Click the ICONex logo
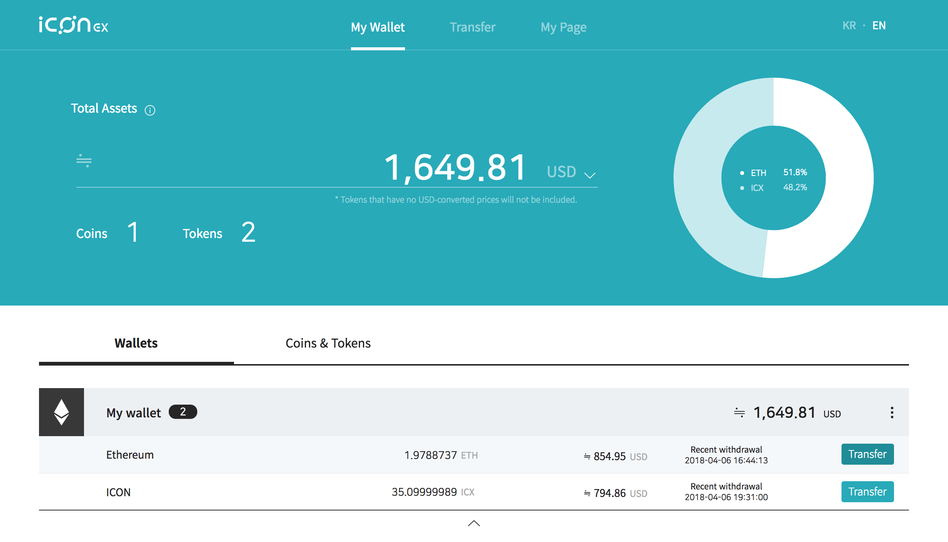Image resolution: width=948 pixels, height=542 pixels. [73, 26]
